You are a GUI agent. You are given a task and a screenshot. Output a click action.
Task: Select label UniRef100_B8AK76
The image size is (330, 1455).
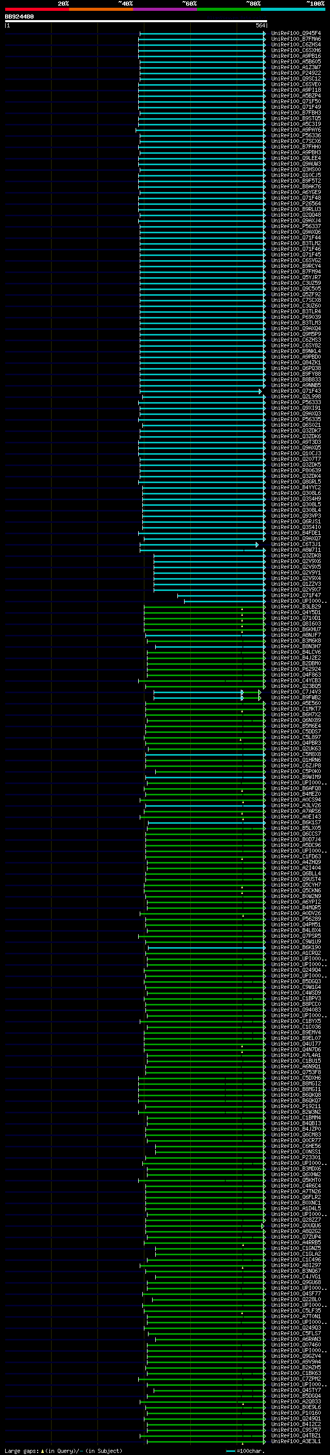296,186
